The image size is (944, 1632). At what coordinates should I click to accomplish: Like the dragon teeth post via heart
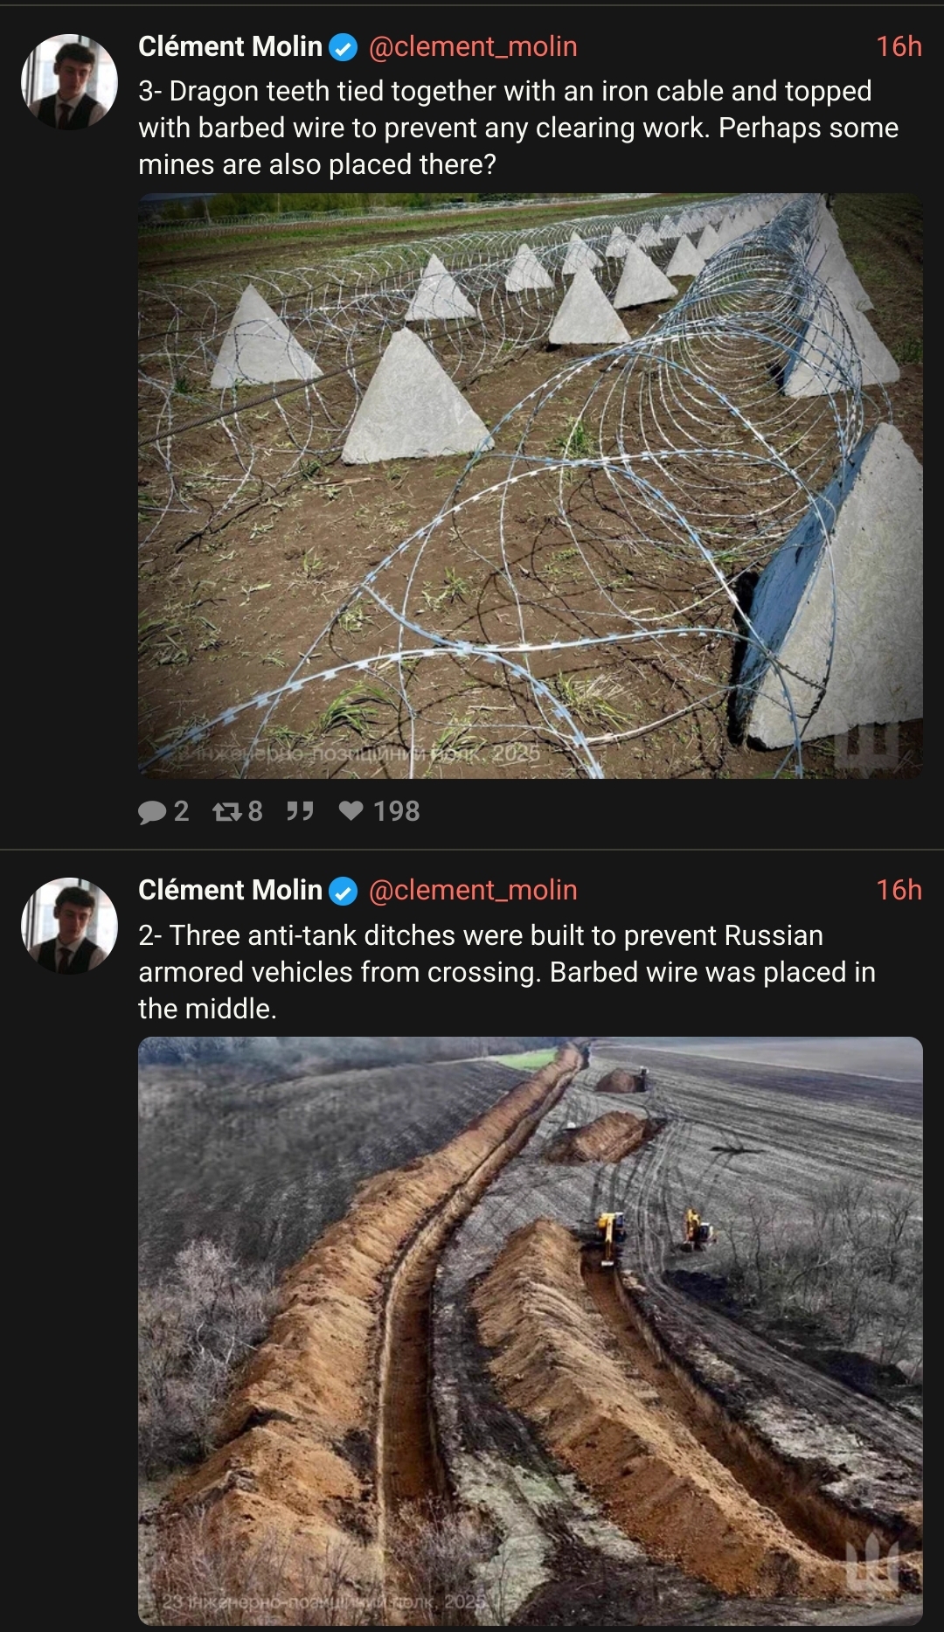pyautogui.click(x=351, y=811)
